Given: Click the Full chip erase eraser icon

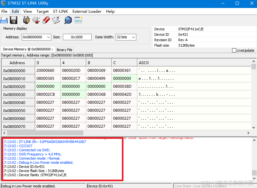Looking at the screenshot, I should (x=46, y=20).
